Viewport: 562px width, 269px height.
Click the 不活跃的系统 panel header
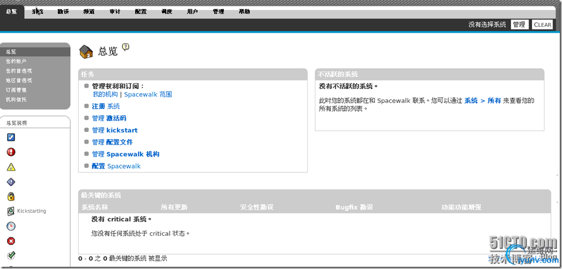click(x=429, y=74)
